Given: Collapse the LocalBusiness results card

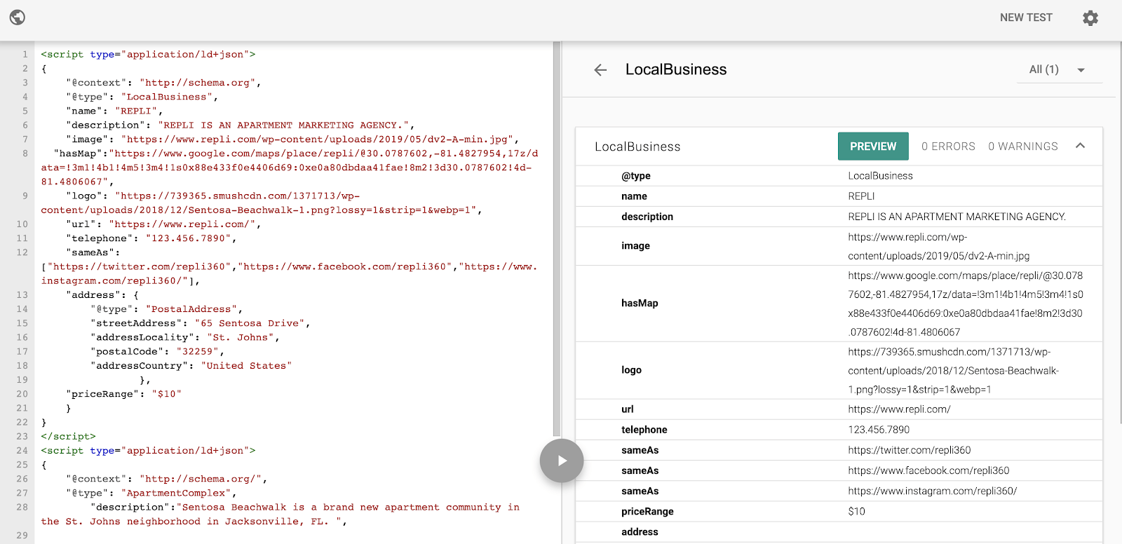Looking at the screenshot, I should coord(1080,146).
